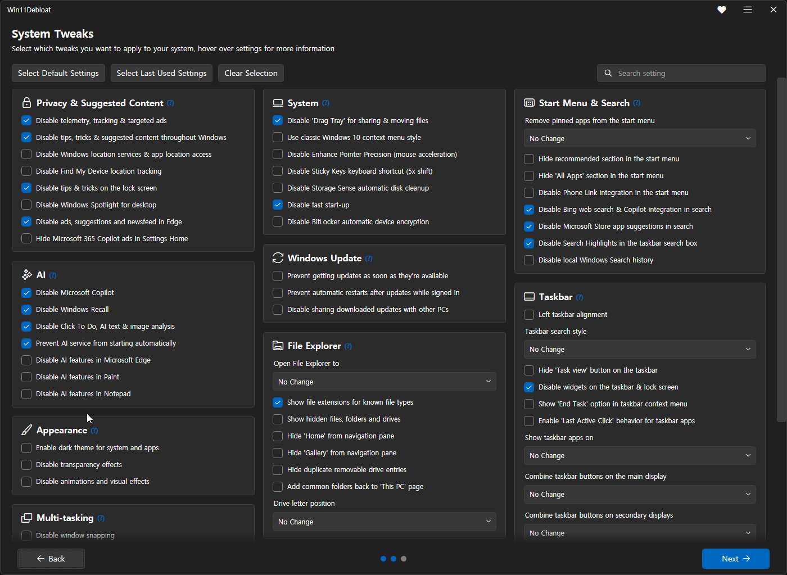
Task: Check Hide recommended section in the start menu
Action: click(529, 159)
